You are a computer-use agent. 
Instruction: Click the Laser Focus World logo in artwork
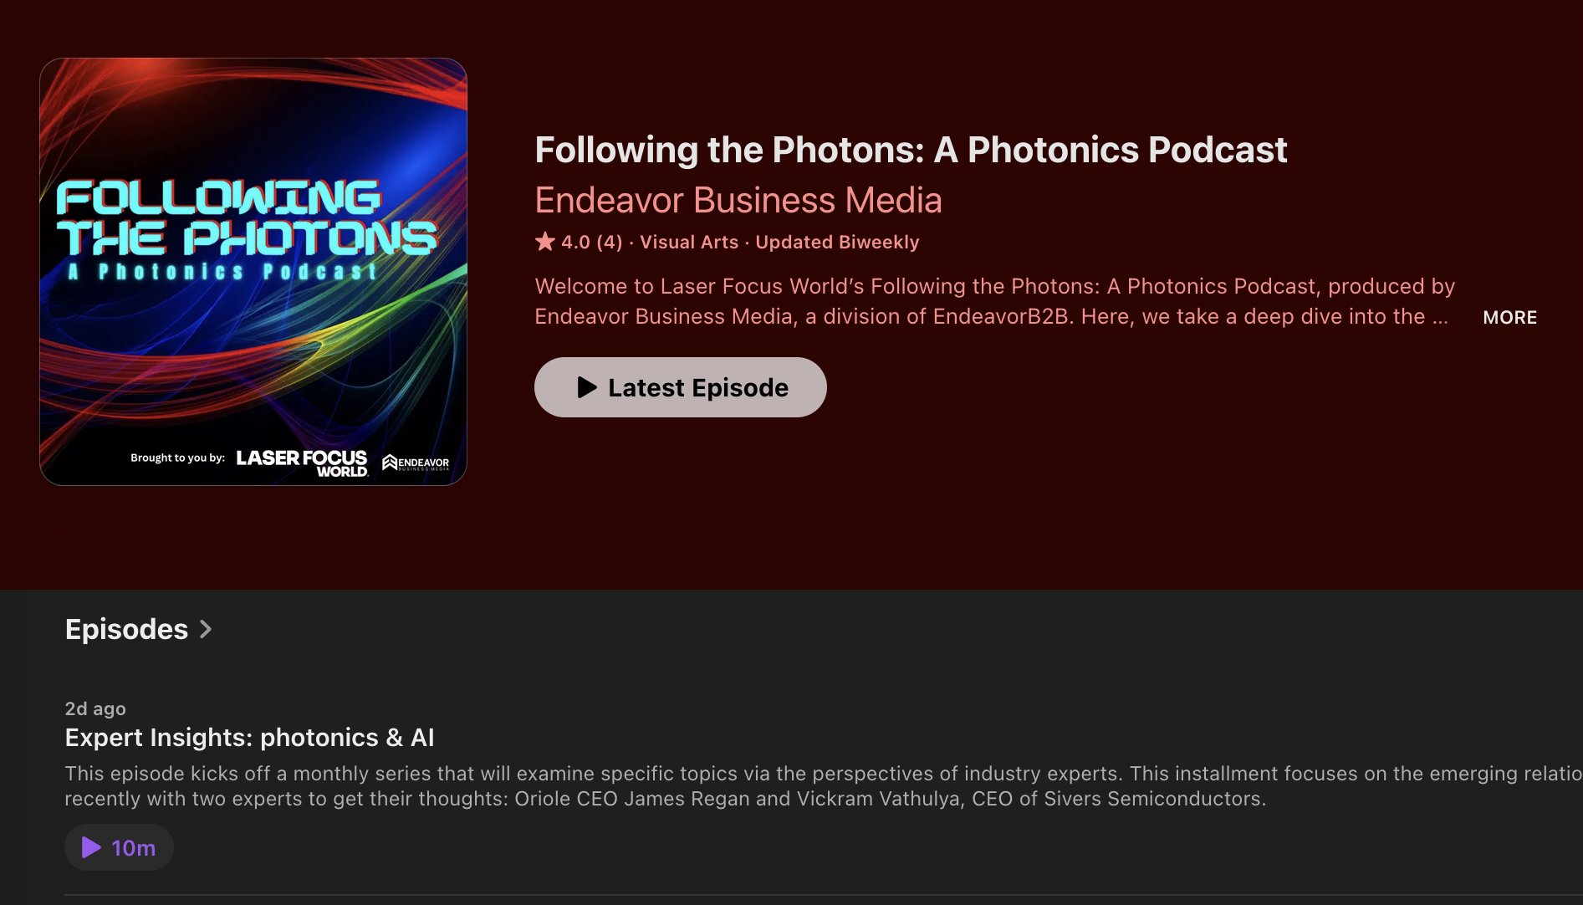(302, 463)
